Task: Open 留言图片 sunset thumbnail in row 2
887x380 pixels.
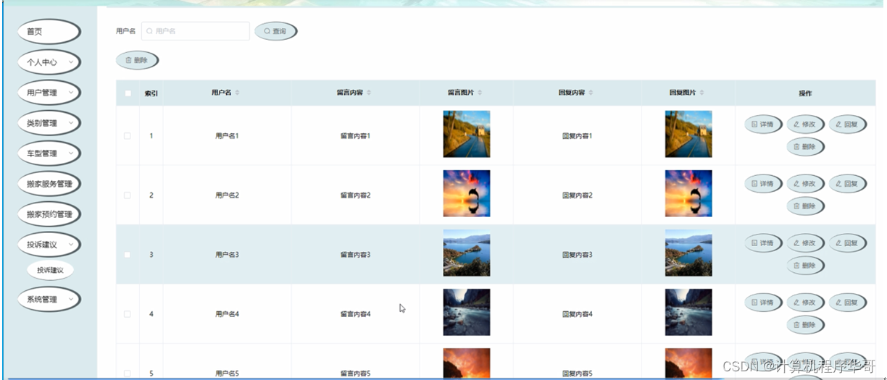Action: [467, 193]
